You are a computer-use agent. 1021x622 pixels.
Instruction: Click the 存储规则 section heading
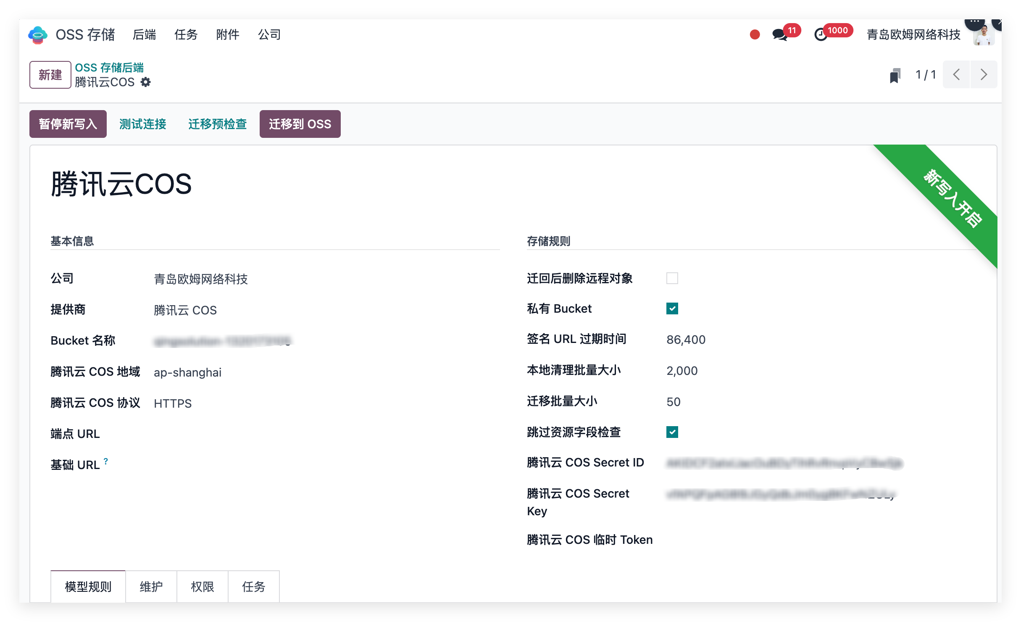[549, 241]
